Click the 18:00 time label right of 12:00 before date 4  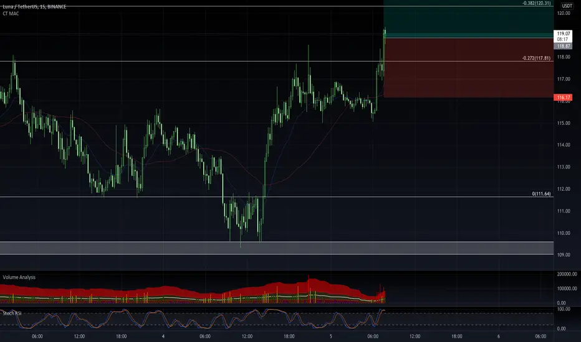121,336
